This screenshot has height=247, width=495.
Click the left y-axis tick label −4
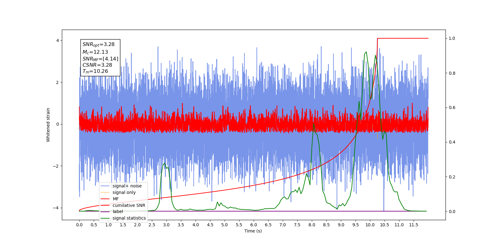(56, 208)
